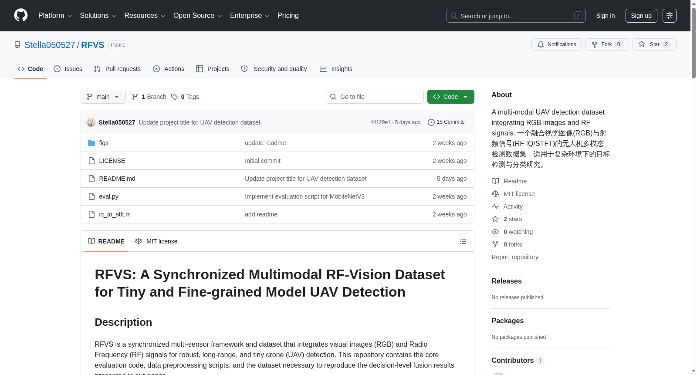
Task: Click the LICENSE file icon
Action: click(x=91, y=161)
